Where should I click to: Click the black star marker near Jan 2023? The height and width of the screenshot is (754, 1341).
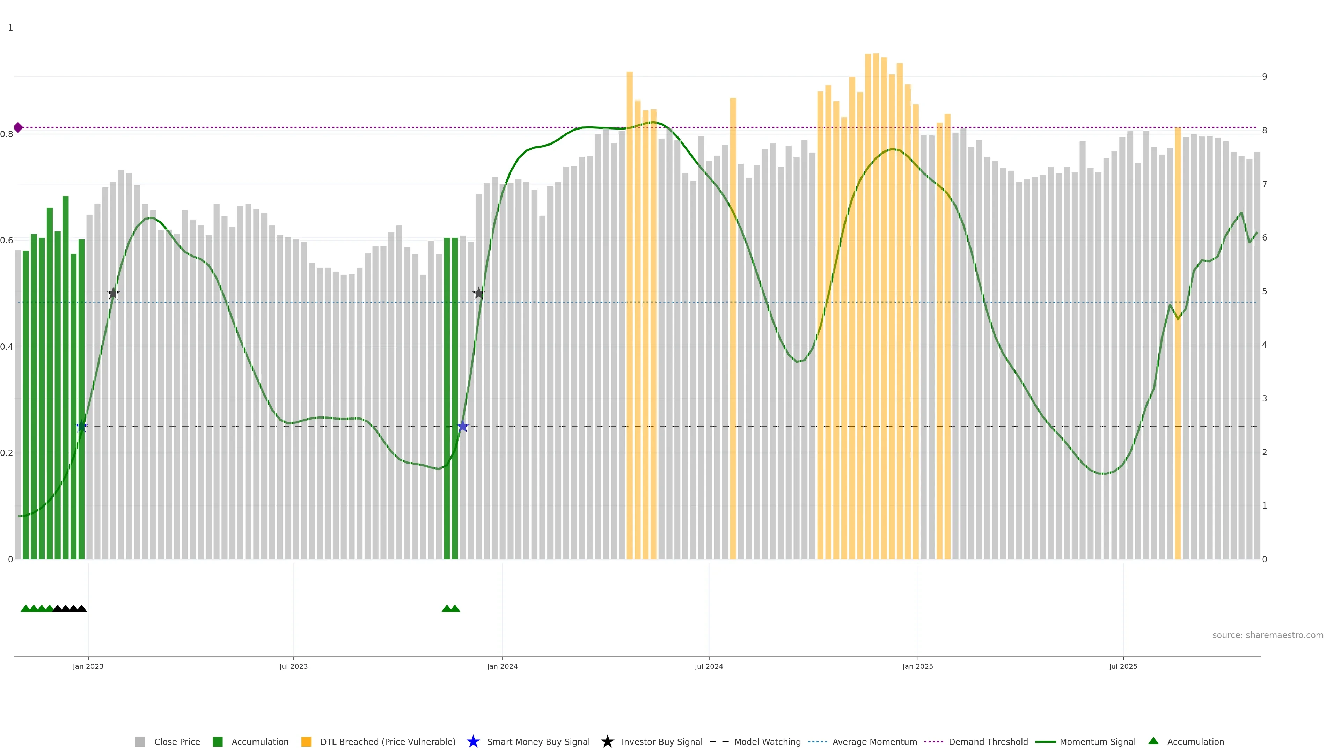pos(113,294)
